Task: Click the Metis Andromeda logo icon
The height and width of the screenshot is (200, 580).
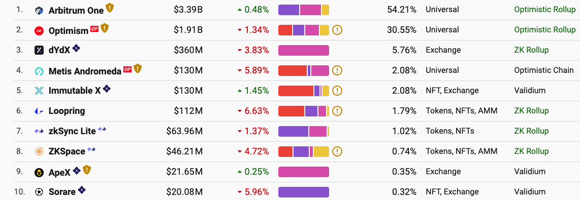Action: point(39,71)
